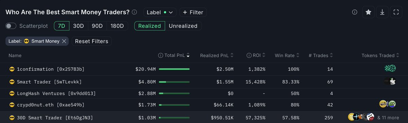Select the Realized option
The width and height of the screenshot is (408, 123).
(x=150, y=26)
